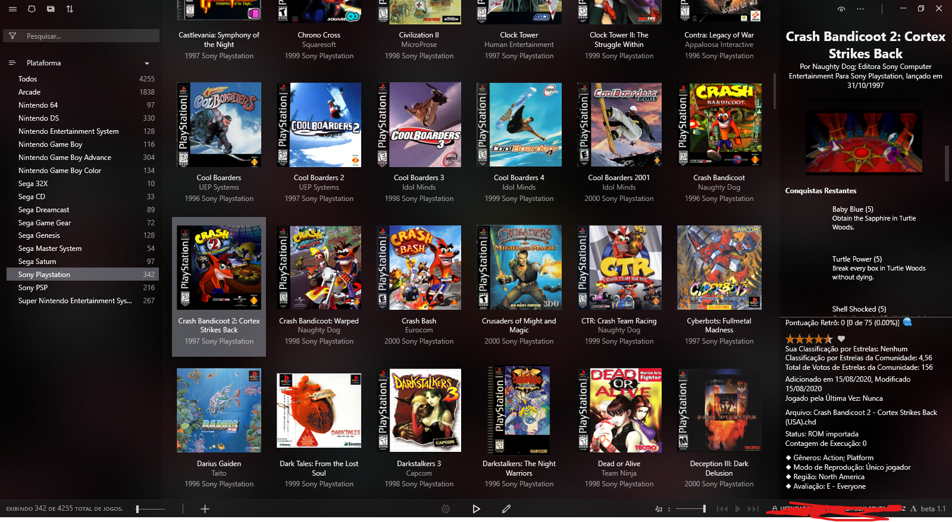Select the Sony Playstation platform
Viewport: 952px width, 522px height.
pyautogui.click(x=83, y=275)
